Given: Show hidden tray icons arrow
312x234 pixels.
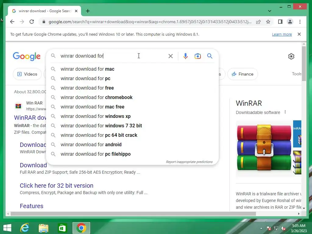Looking at the screenshot, I should [261, 228].
